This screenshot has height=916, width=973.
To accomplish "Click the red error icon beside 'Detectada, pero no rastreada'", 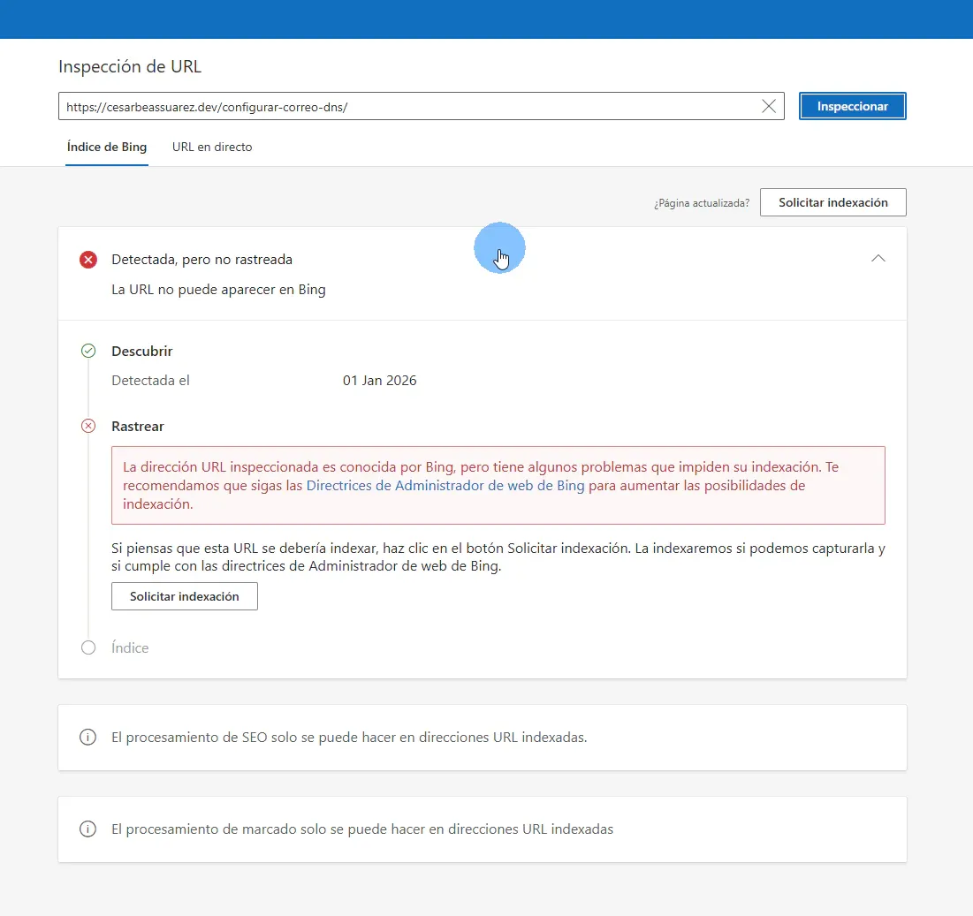I will click(87, 259).
